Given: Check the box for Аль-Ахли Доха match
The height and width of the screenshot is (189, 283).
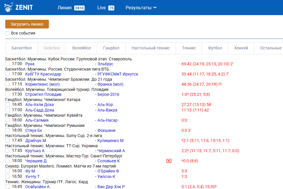Looking at the screenshot, I should pyautogui.click(x=7, y=105).
